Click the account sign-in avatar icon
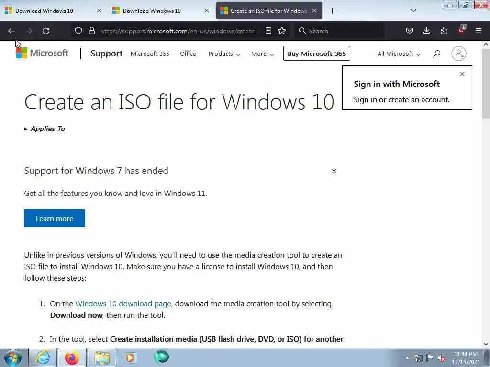The width and height of the screenshot is (490, 367). (x=459, y=54)
